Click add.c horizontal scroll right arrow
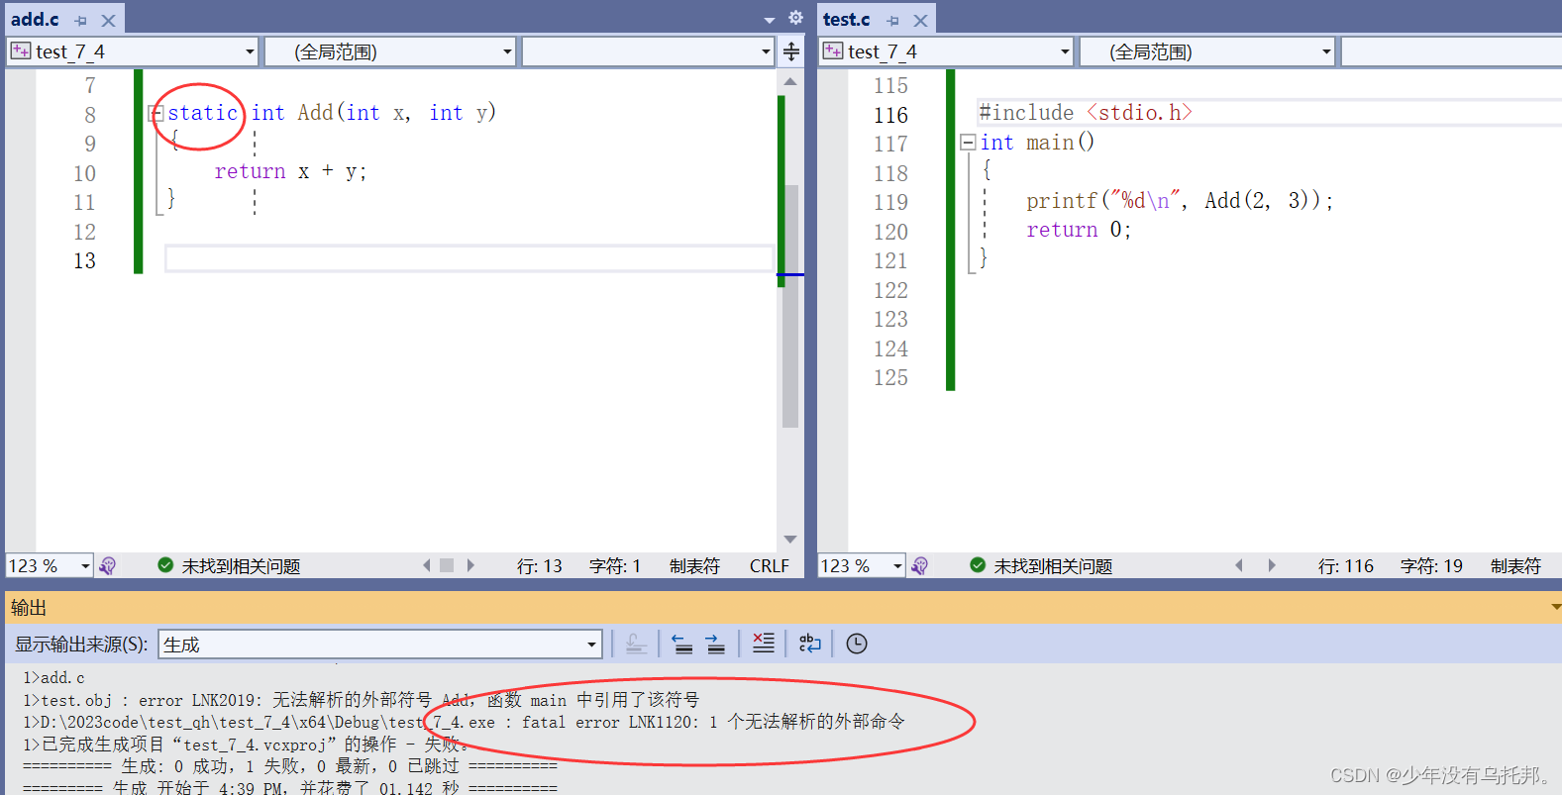The image size is (1562, 795). click(470, 565)
